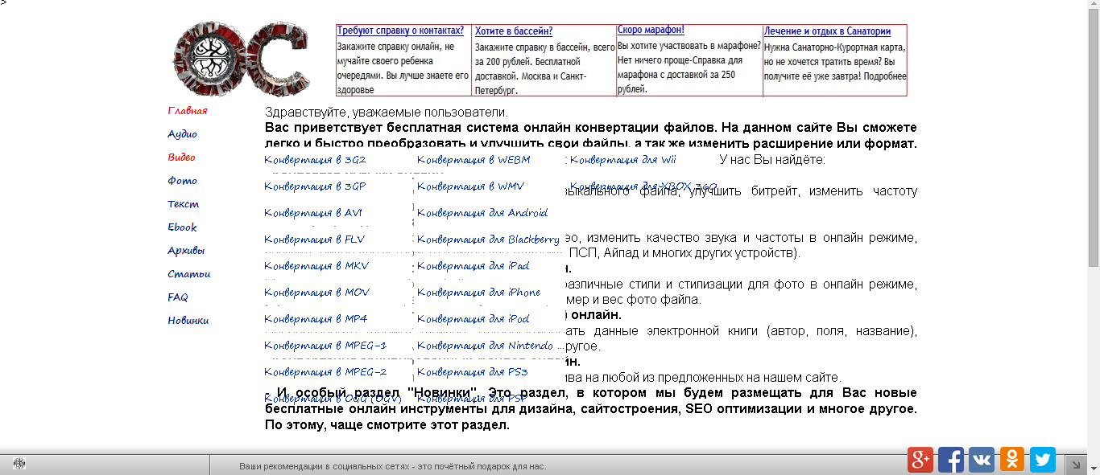This screenshot has height=475, width=1100.
Task: Collapse the social bar with arrow button
Action: (1075, 464)
